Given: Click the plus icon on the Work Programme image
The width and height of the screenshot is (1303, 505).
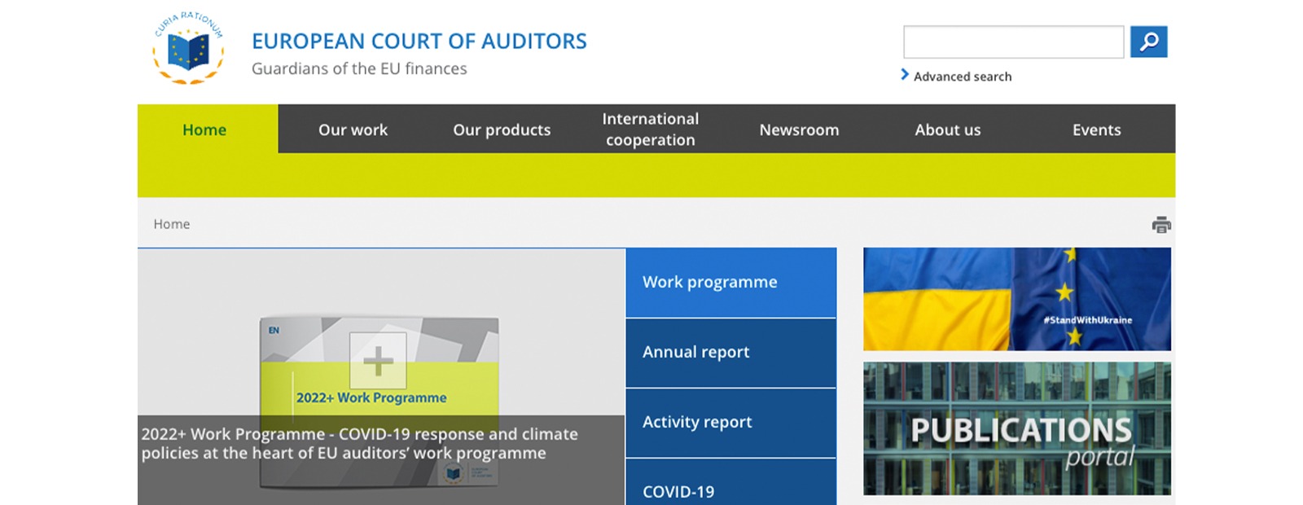Looking at the screenshot, I should tap(378, 361).
